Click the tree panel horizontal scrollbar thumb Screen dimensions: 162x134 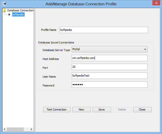[15, 129]
